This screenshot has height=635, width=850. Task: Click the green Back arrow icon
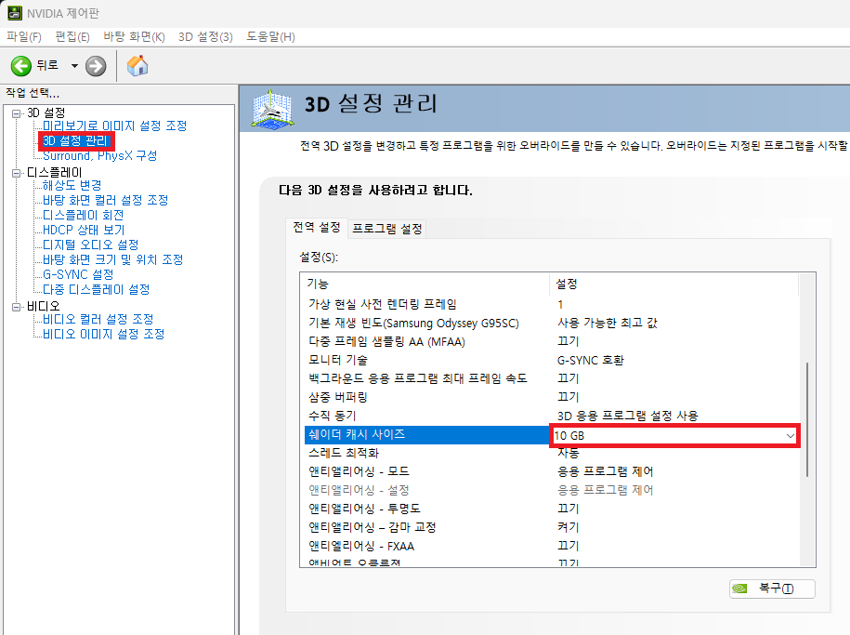21,65
